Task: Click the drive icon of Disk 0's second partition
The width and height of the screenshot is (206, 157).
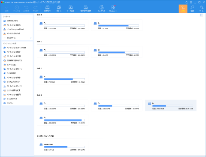Action: (95, 24)
